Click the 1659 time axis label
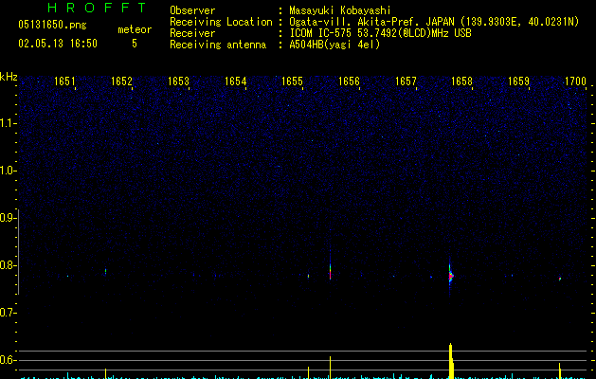Viewport: 596px width, 379px height. click(x=518, y=81)
